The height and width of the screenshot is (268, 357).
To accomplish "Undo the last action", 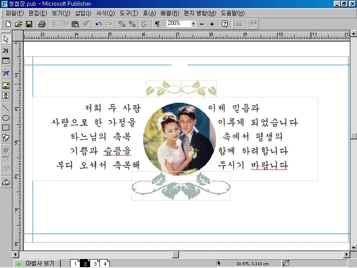I will point(99,24).
